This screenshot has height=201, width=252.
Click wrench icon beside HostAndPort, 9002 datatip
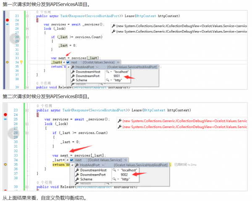(x=77, y=165)
